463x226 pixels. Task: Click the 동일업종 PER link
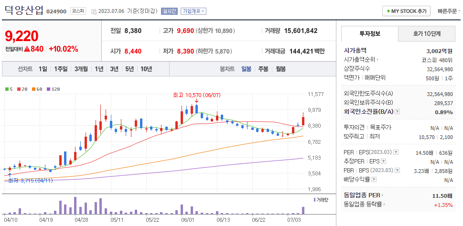point(362,195)
